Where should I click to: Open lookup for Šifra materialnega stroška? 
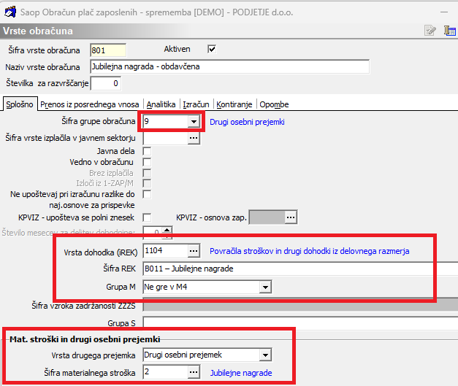pos(194,372)
